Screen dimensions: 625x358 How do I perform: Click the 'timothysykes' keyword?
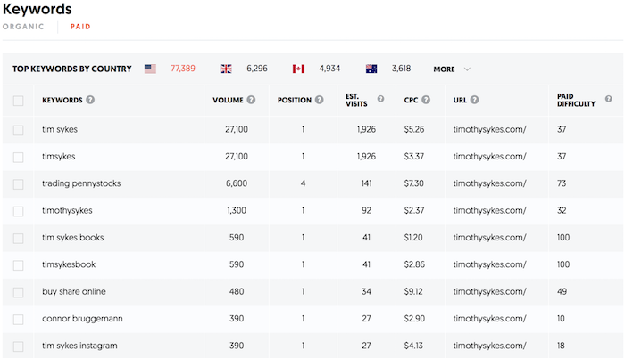coord(67,210)
